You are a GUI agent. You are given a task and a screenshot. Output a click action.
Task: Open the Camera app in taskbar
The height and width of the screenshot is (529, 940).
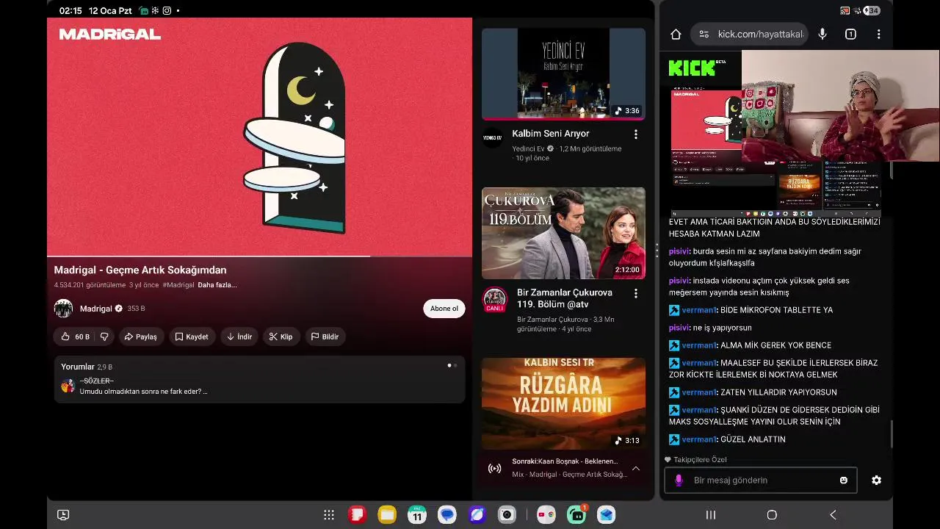point(507,515)
